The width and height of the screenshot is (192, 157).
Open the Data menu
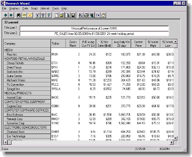coord(25,9)
